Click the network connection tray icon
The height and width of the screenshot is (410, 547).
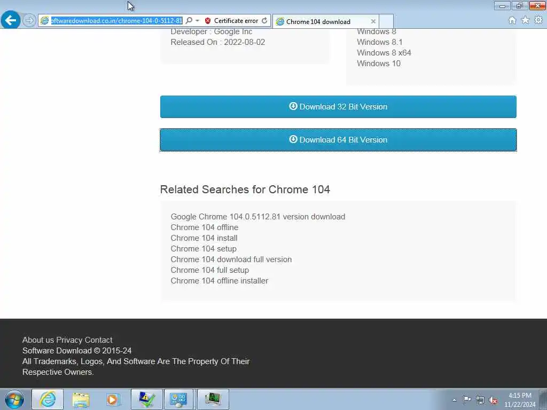tap(480, 400)
